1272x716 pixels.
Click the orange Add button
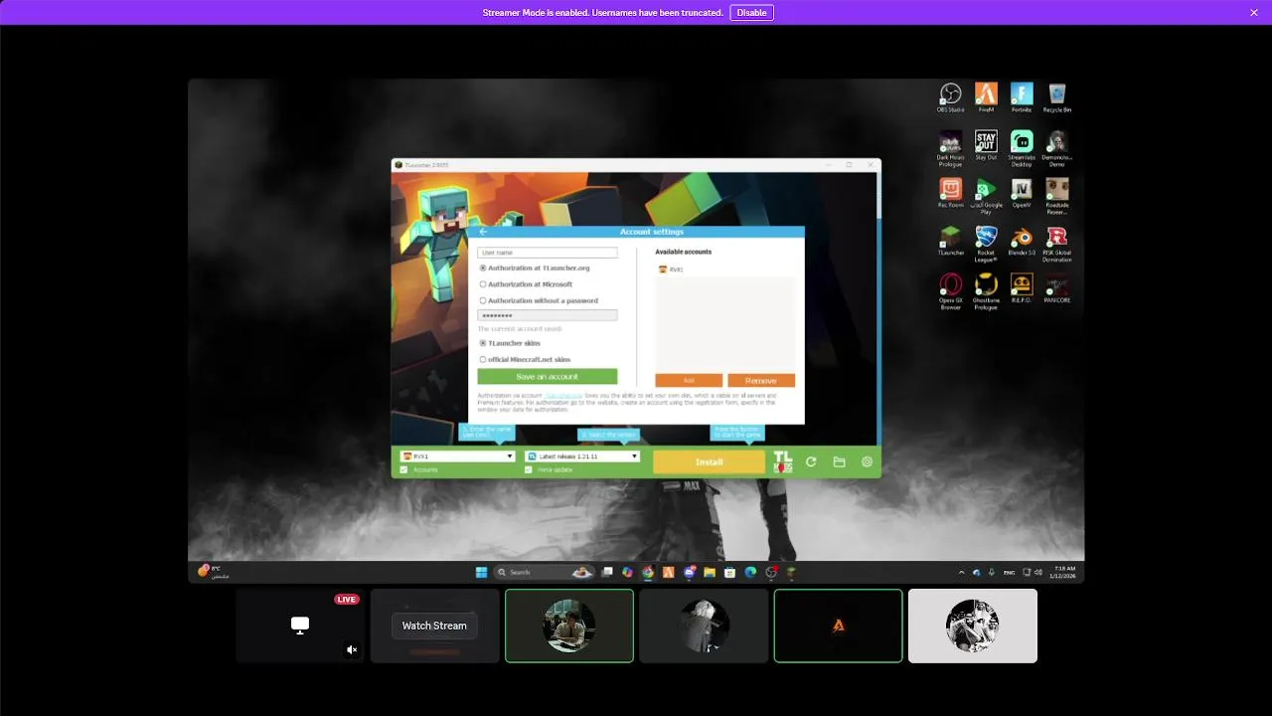pos(689,381)
